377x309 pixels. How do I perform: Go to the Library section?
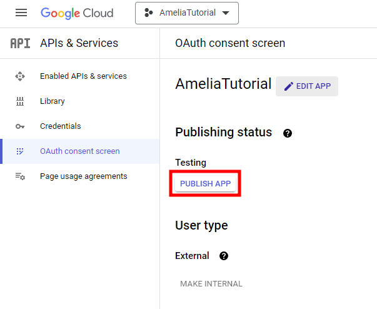(x=53, y=101)
